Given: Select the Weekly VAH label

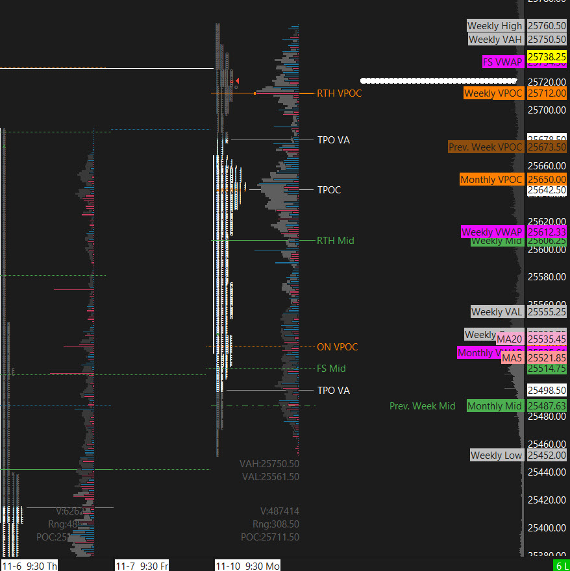Looking at the screenshot, I should [495, 40].
